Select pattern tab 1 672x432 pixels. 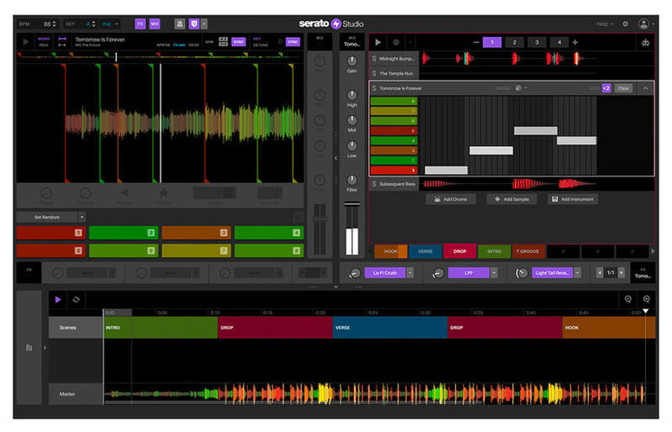click(492, 42)
